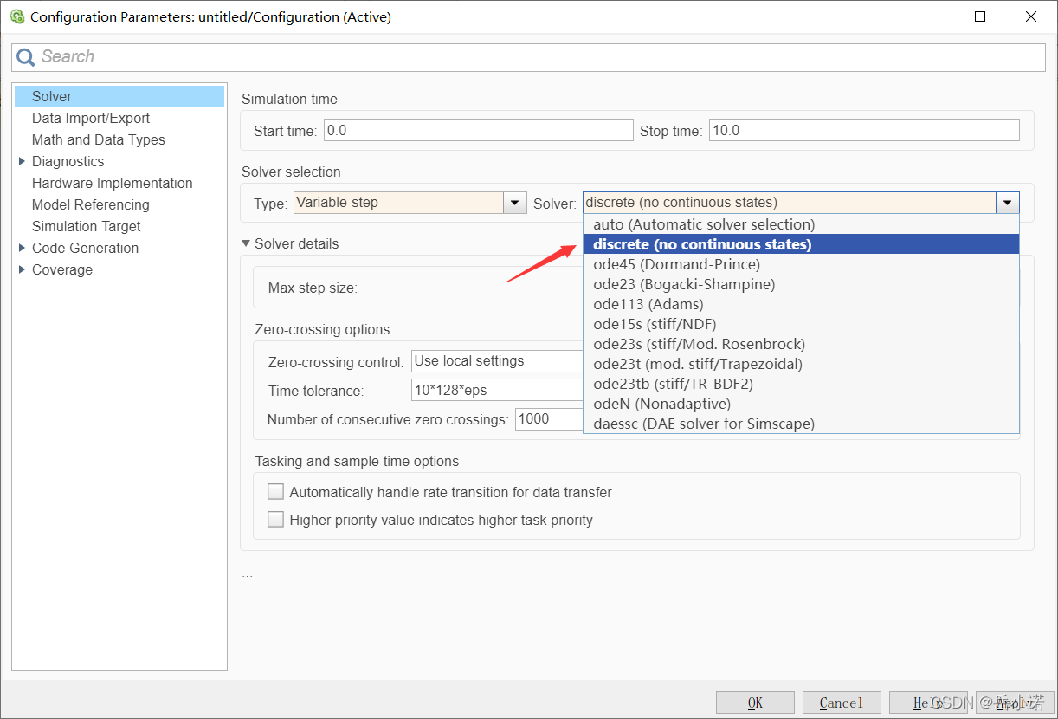Expand the Diagnostics tree node
1058x719 pixels.
(22, 161)
